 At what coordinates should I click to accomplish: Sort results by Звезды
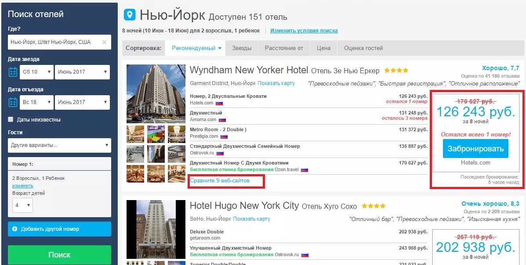coord(242,48)
